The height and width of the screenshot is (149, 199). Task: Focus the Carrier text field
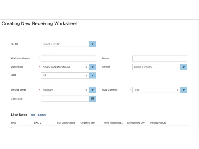(x=160, y=58)
